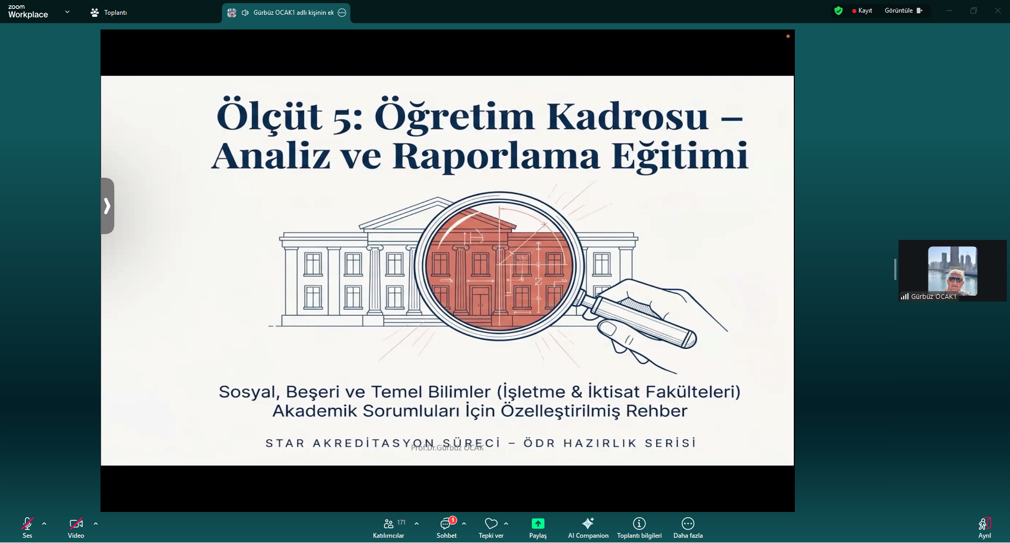Open video settings via Video chevron
Viewport: 1010px width, 543px height.
(96, 524)
